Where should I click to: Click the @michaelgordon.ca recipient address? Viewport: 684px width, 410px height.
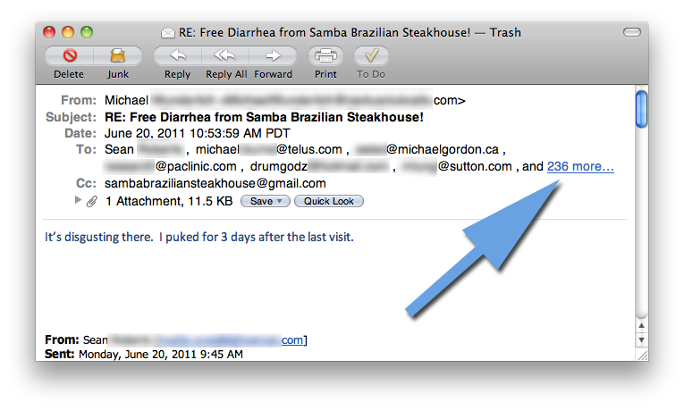(x=427, y=149)
